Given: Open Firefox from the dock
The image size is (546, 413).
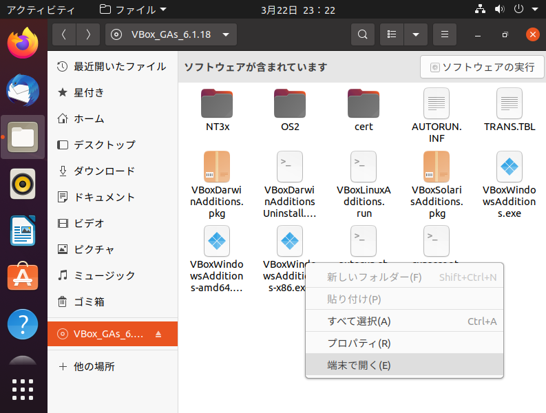Looking at the screenshot, I should (23, 43).
